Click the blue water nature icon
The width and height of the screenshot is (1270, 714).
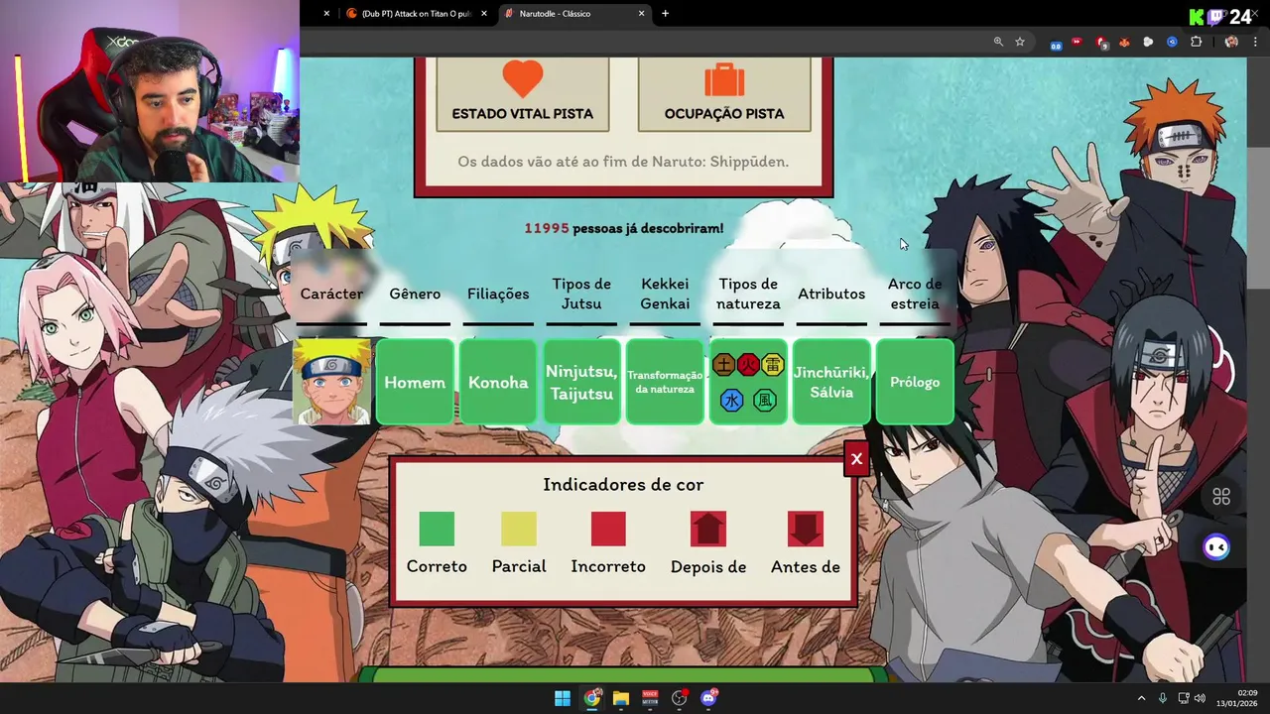(x=731, y=401)
